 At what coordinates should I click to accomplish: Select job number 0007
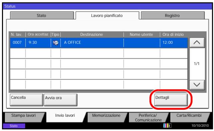tap(17, 42)
